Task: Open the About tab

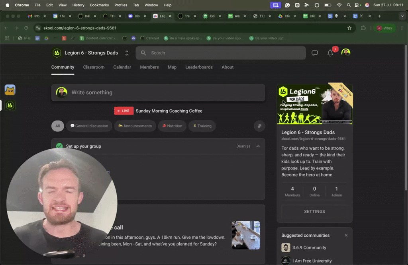Action: 228,67
